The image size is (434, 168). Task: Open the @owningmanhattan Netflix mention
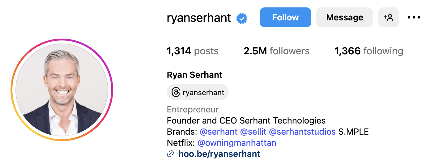(237, 143)
